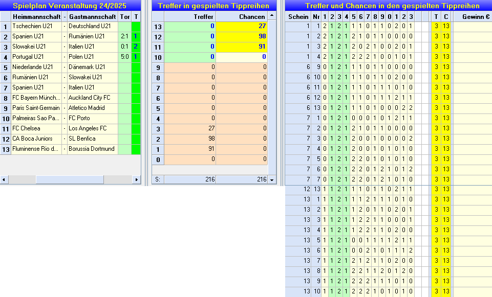Click the Schein column header
Screen dimensions: 492x297
[x=298, y=16]
